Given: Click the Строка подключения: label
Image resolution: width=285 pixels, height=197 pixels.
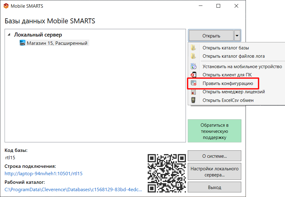Looking at the screenshot, I should point(30,166).
